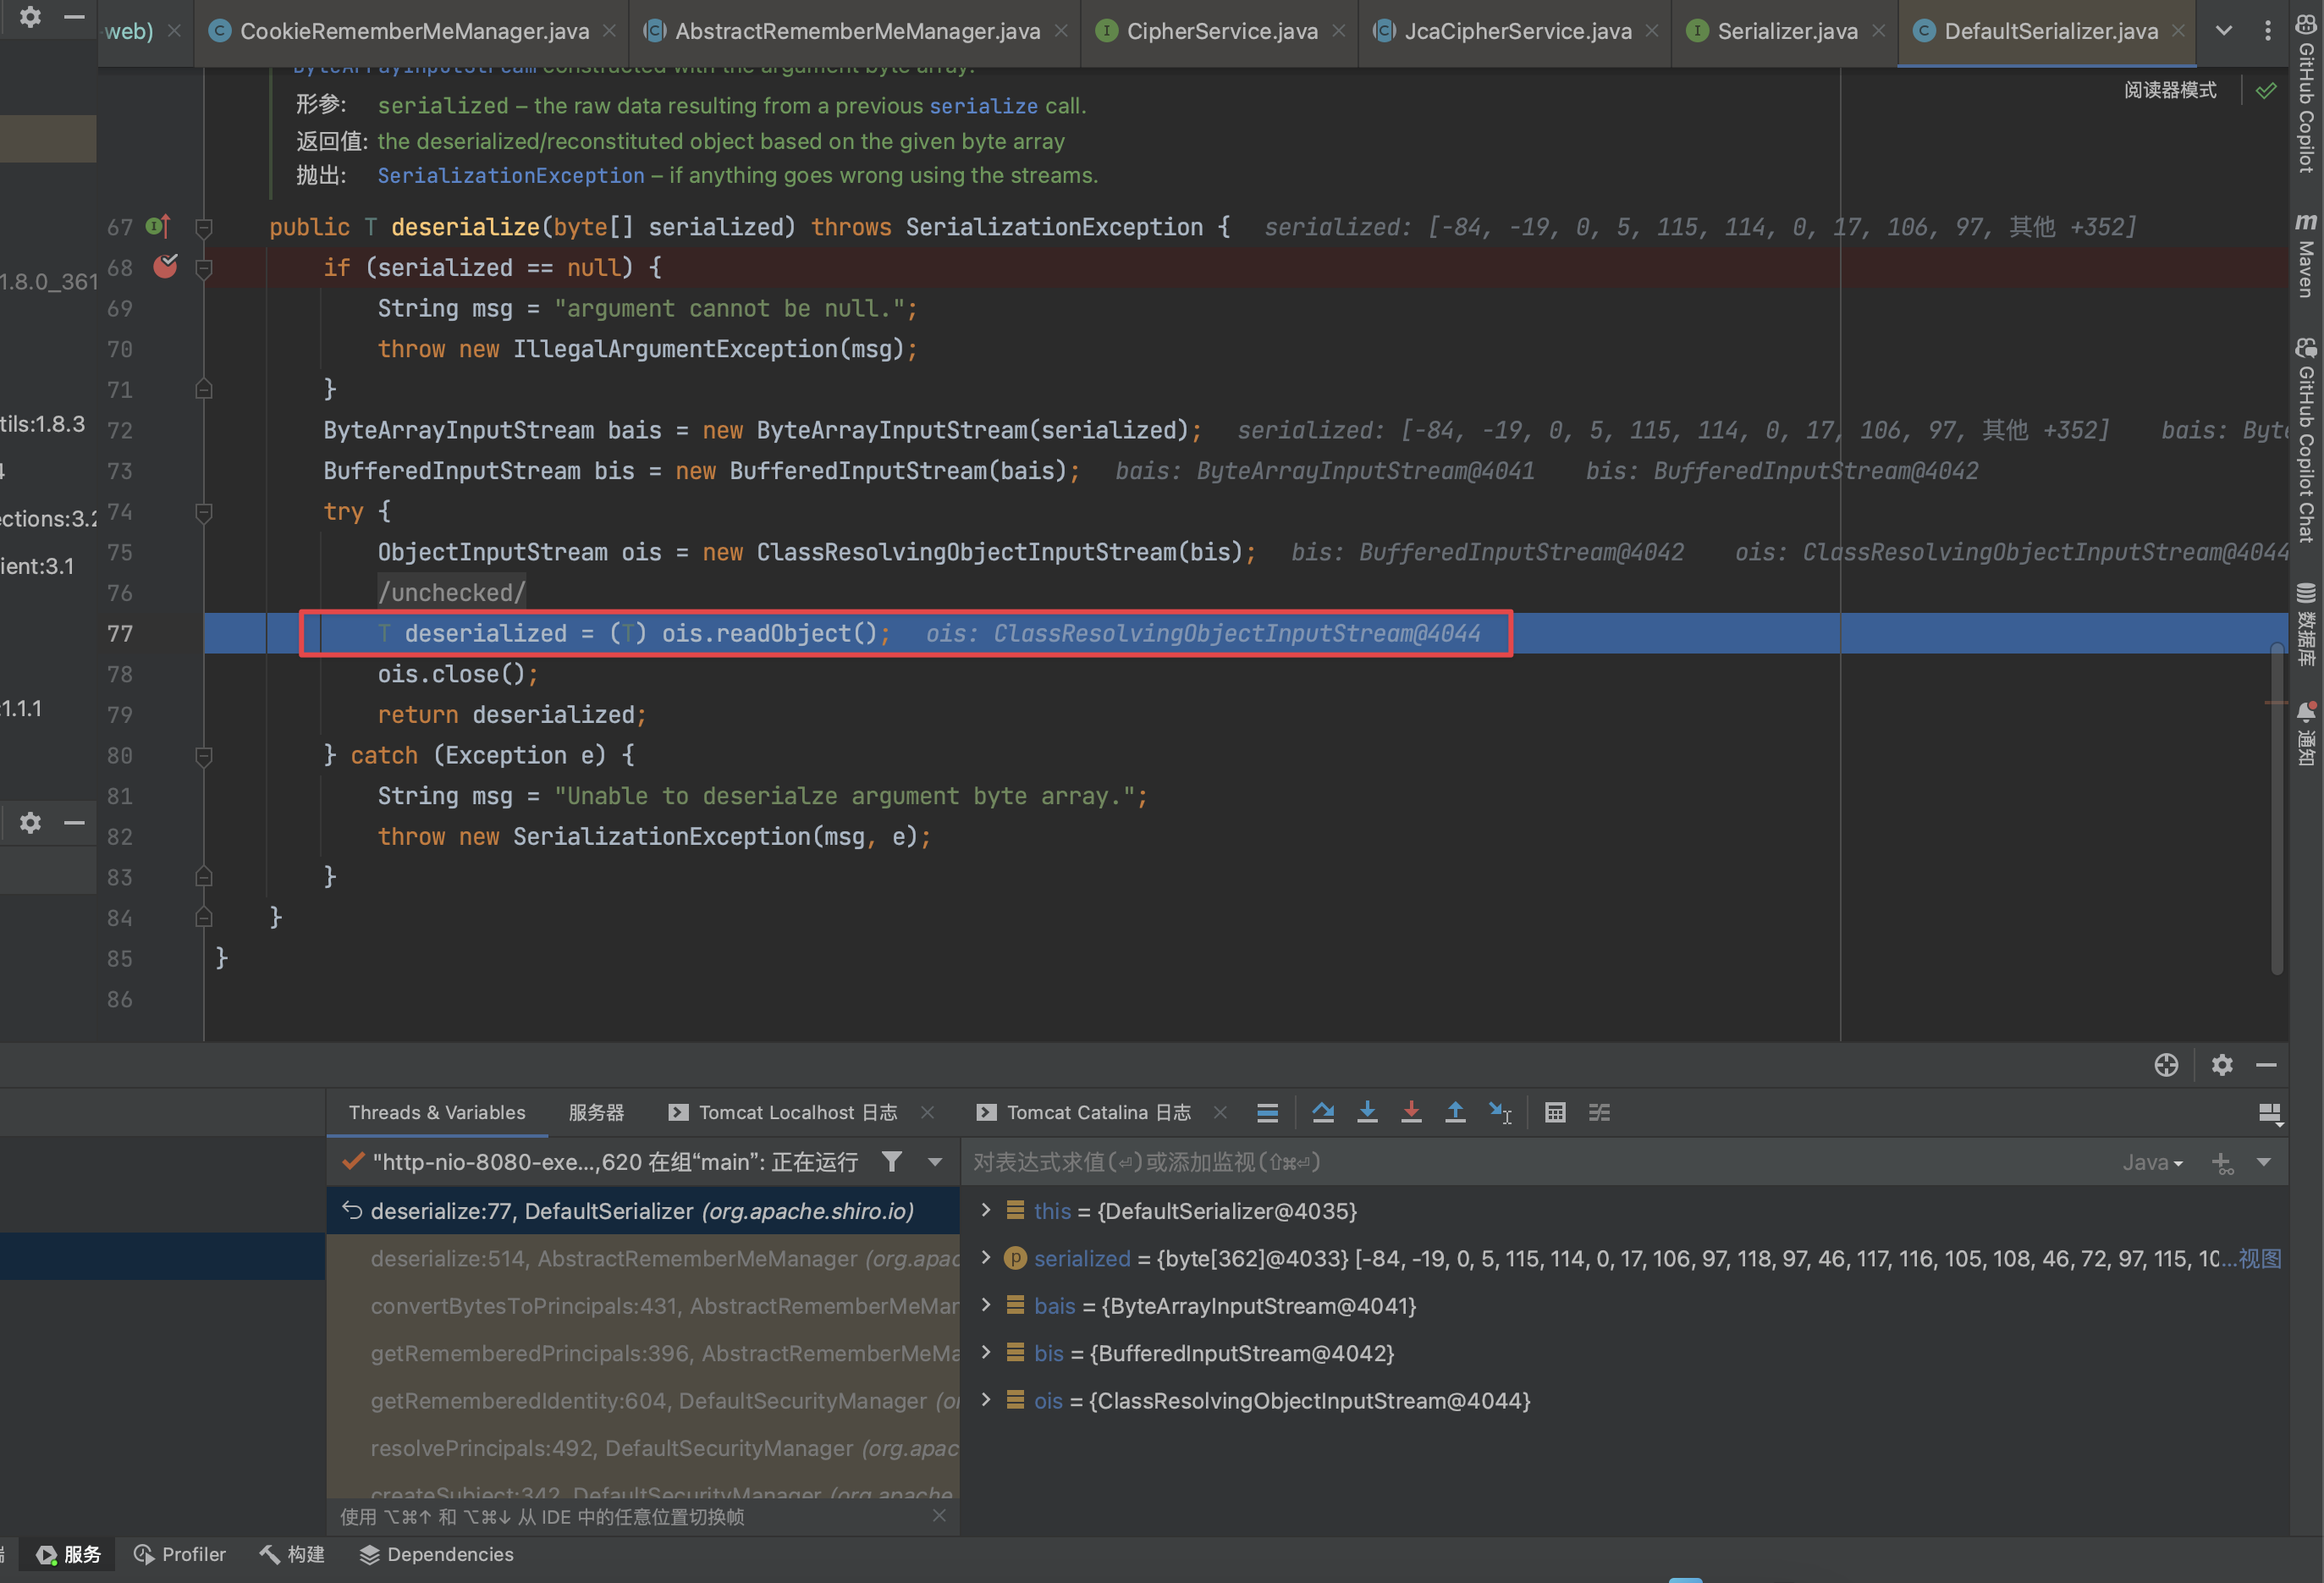Click the crosshair locate icon in Services panel
Screen dimensions: 2324x1583
tap(2166, 1065)
